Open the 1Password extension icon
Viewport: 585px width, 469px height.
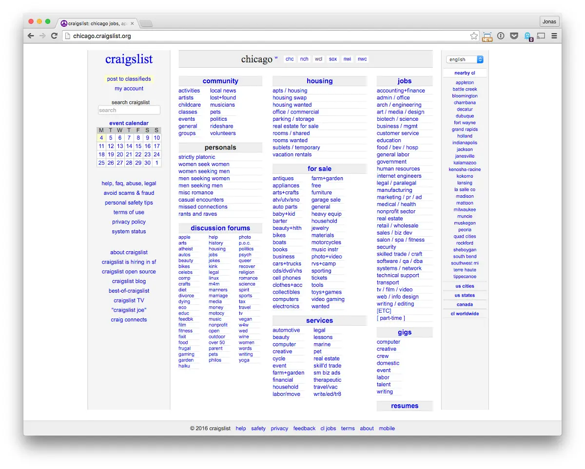(x=501, y=36)
